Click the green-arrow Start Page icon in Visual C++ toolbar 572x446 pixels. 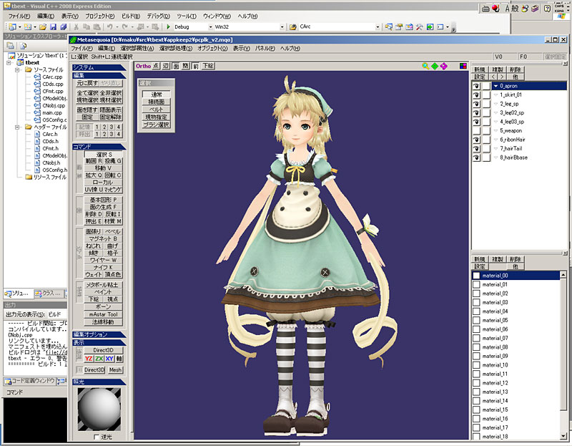click(x=430, y=27)
